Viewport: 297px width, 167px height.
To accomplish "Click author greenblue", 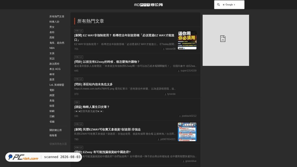I will [191, 161].
